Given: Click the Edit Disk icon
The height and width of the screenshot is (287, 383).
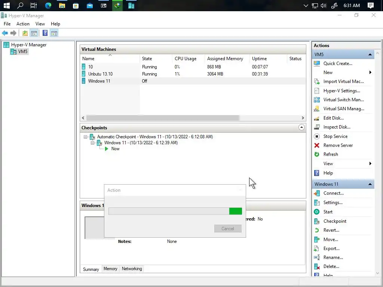Looking at the screenshot, I should (317, 118).
